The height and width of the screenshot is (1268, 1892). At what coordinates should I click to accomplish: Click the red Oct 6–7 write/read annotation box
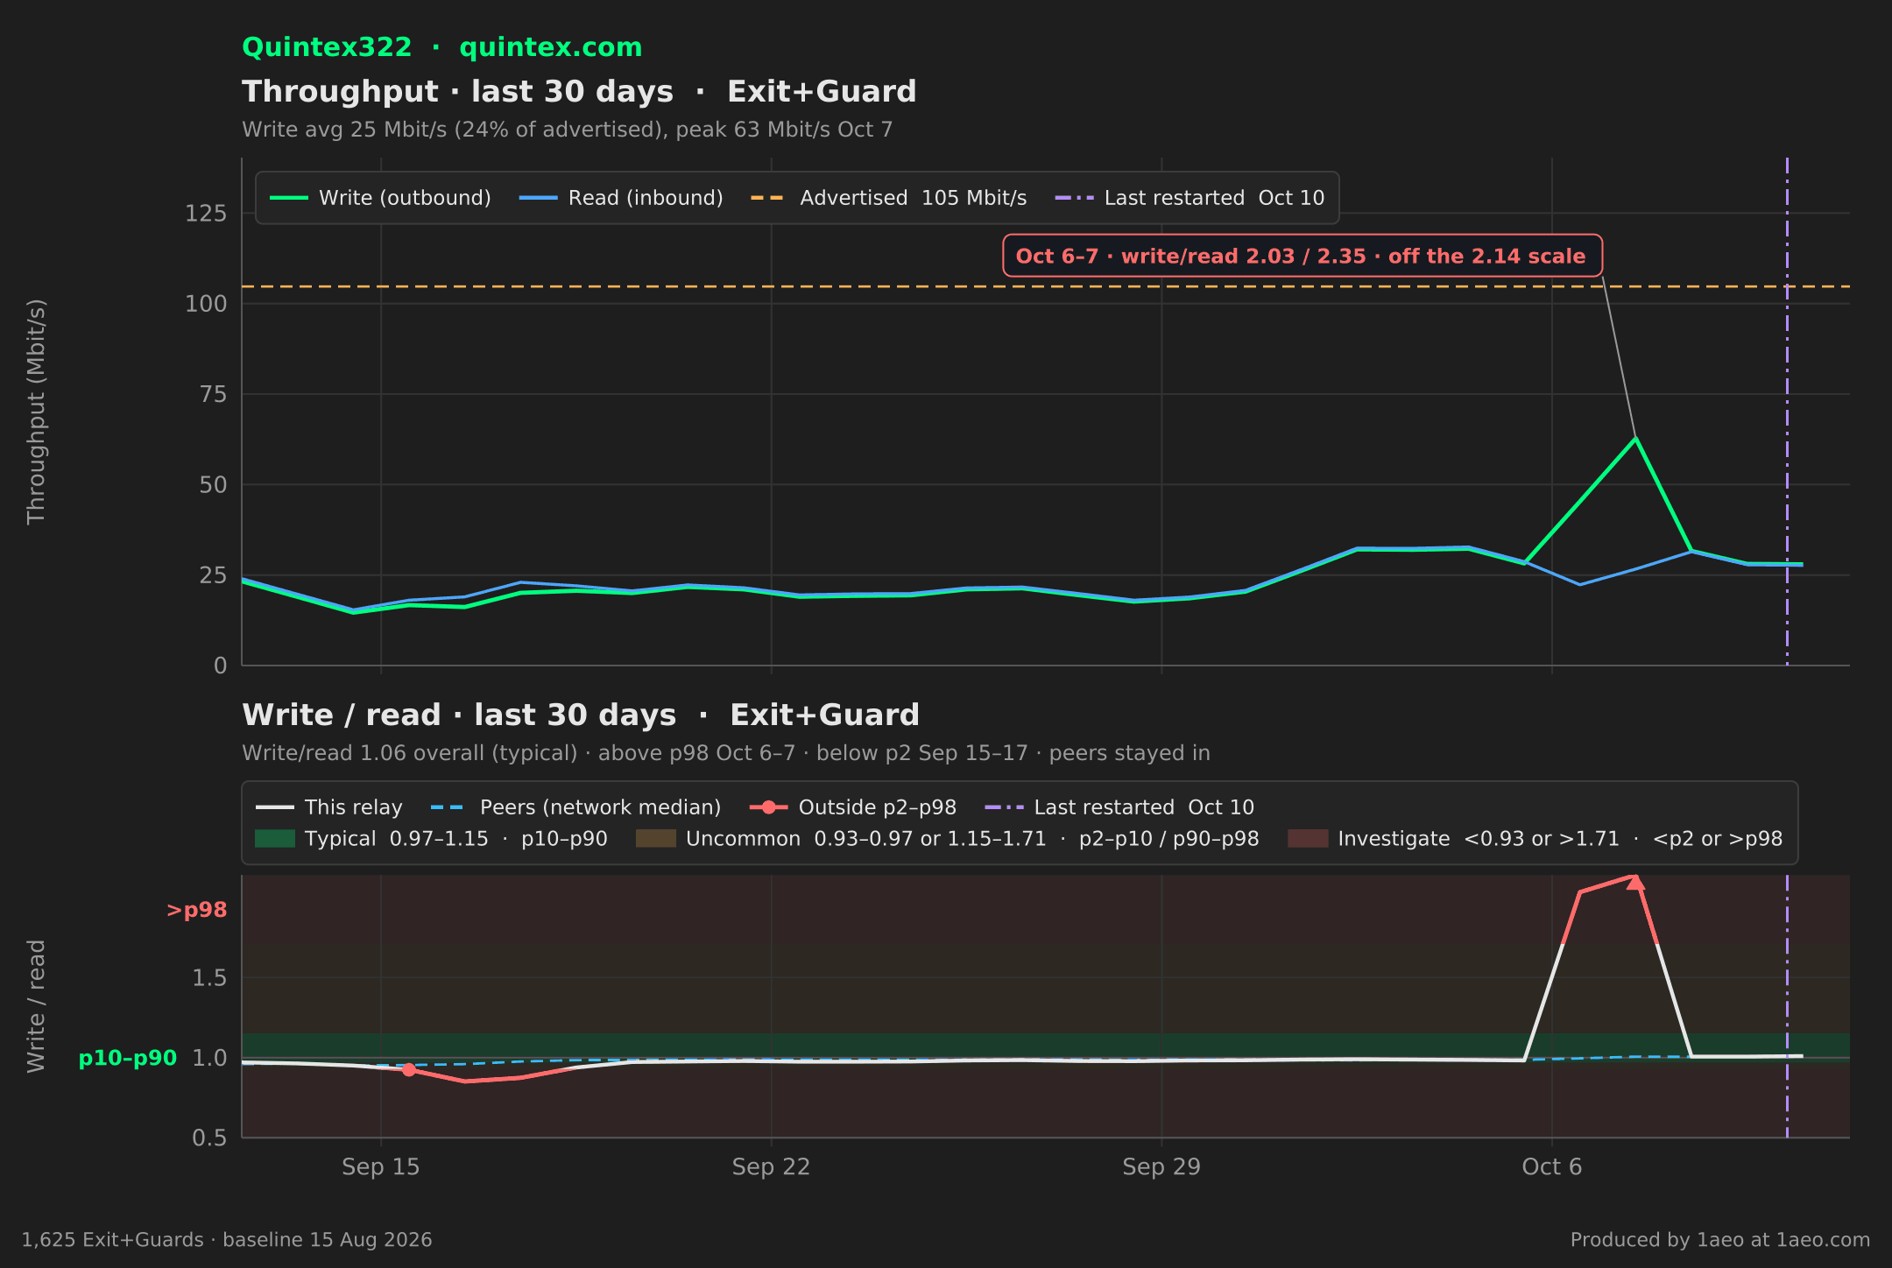coord(1303,256)
